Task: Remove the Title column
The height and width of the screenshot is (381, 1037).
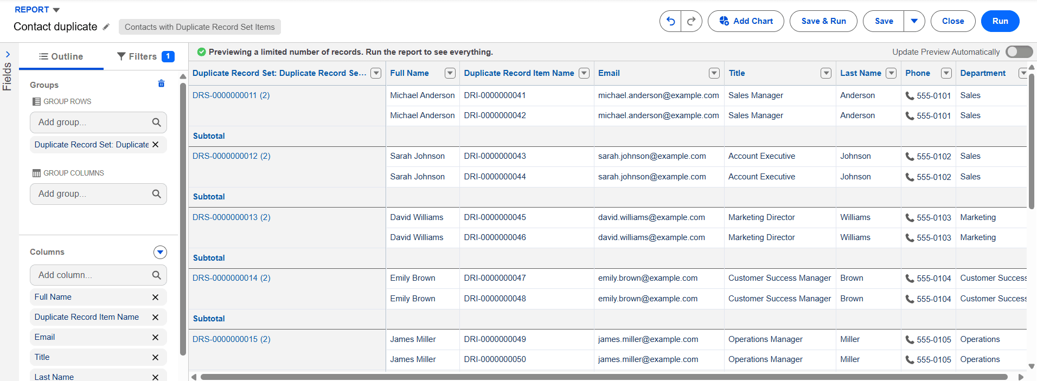Action: [x=156, y=357]
